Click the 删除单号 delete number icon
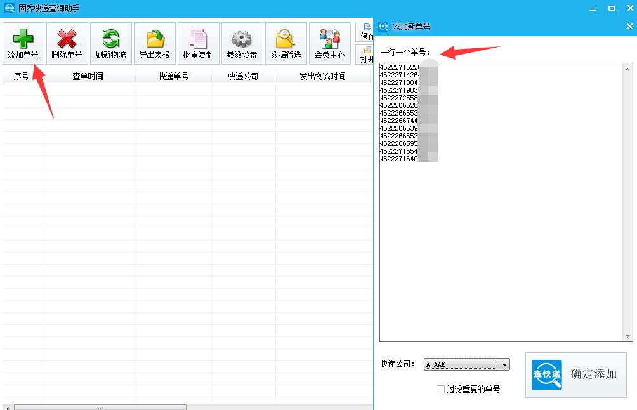 66,43
